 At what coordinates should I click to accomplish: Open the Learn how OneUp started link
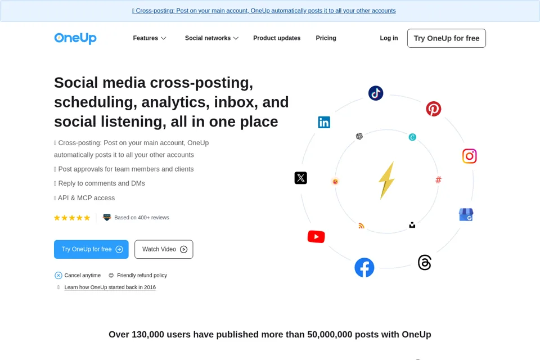[110, 287]
